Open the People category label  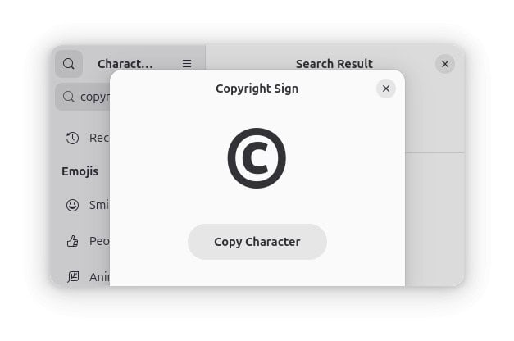coord(98,241)
